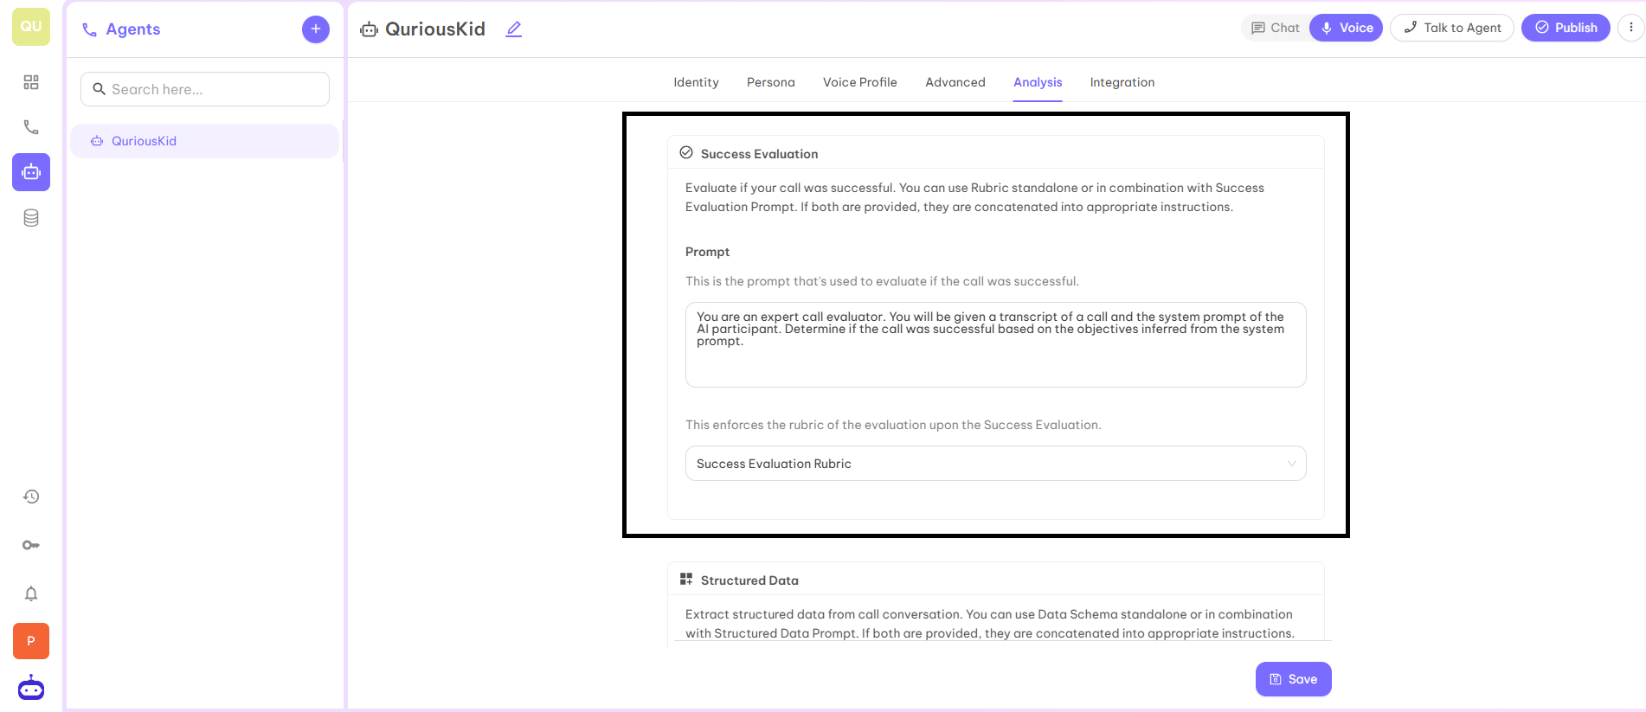Screen dimensions: 1646x712
Task: Click the Agents header phone icon
Action: coord(89,29)
